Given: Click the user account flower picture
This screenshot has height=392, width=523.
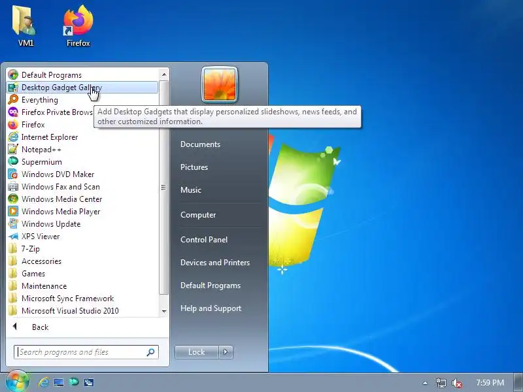Looking at the screenshot, I should pos(220,85).
